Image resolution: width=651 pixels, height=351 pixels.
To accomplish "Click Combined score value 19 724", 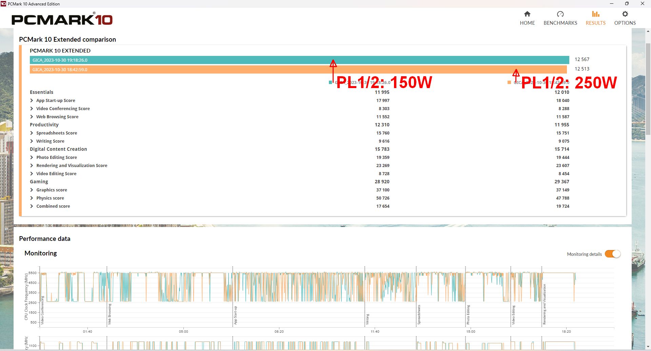I will (x=563, y=206).
